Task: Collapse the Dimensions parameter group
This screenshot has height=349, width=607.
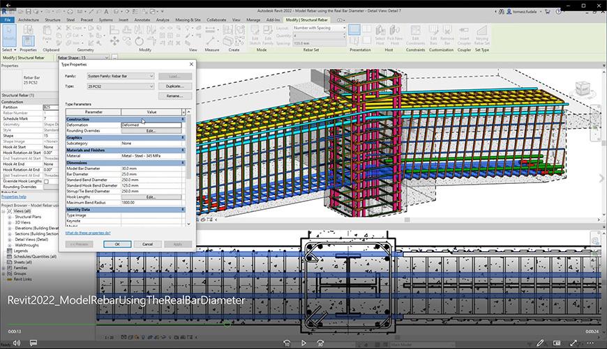Action: point(183,163)
